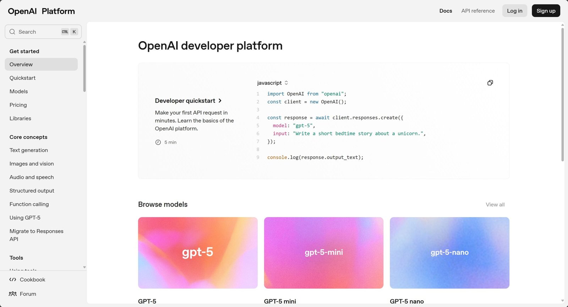
Task: Open the Cookbook link
Action: click(27, 280)
